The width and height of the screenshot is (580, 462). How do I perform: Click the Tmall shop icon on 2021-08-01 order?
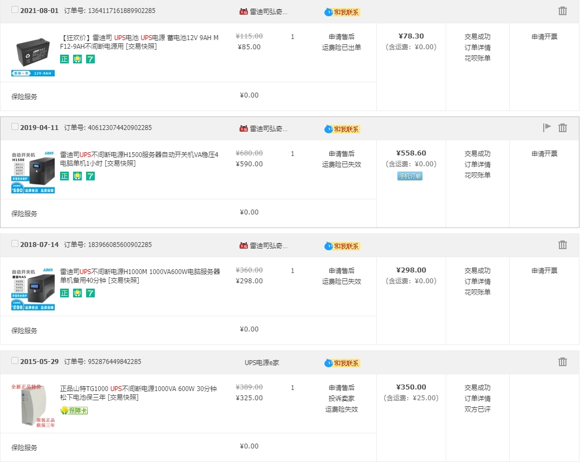pos(243,12)
